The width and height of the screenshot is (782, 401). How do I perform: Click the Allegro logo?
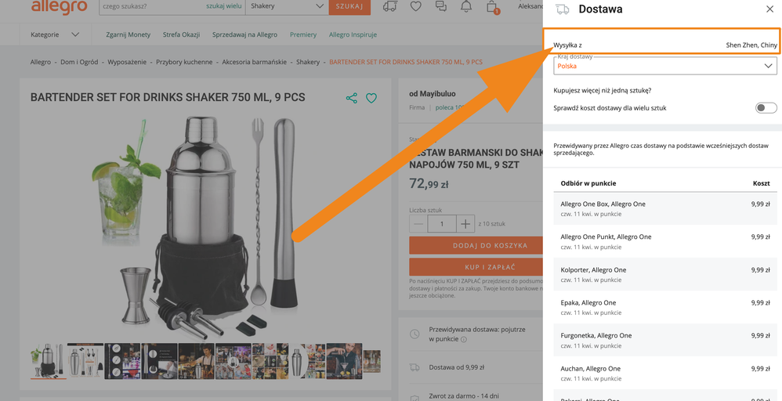[59, 7]
